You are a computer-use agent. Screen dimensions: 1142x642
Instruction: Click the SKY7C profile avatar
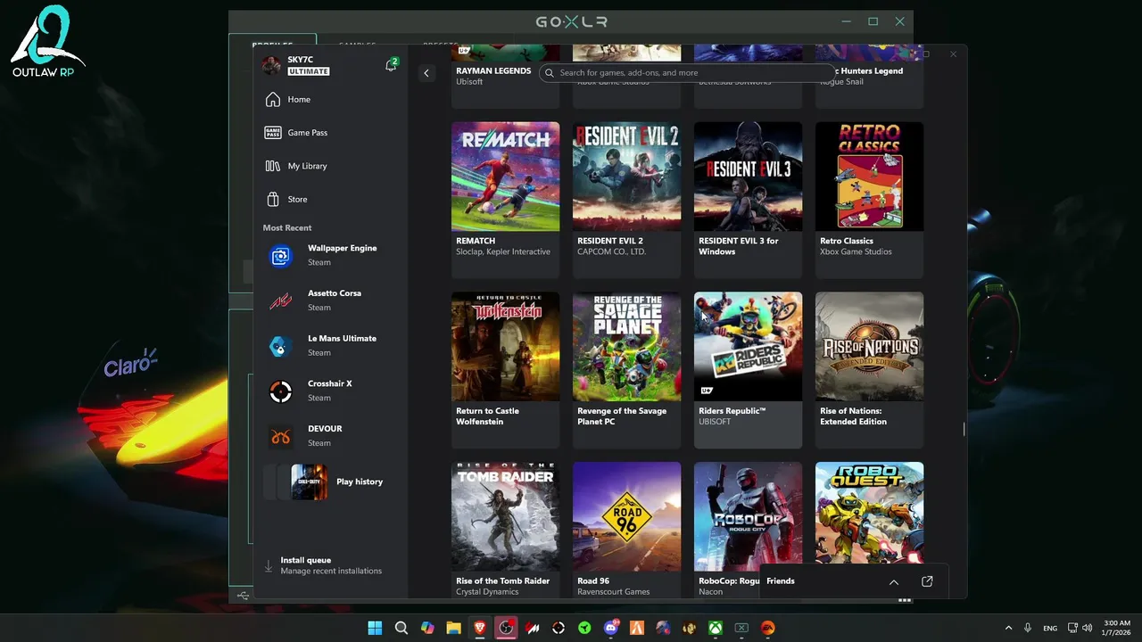click(x=271, y=65)
